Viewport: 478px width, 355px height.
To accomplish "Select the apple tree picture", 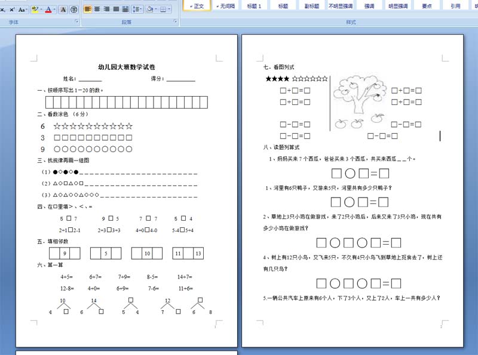I will coord(360,102).
